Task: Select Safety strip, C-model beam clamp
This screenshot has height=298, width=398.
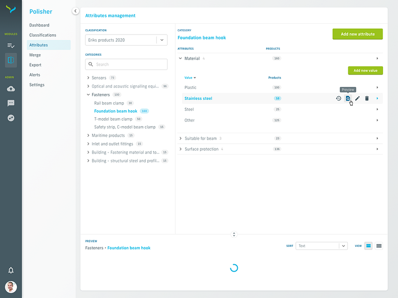Action: (x=125, y=127)
